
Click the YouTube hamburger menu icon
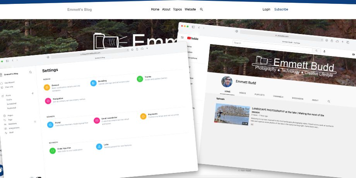tap(182, 38)
